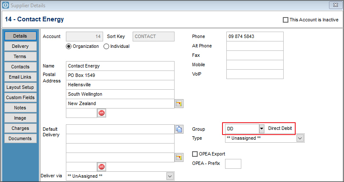Open the Image tab
This screenshot has width=344, height=182.
(20, 118)
